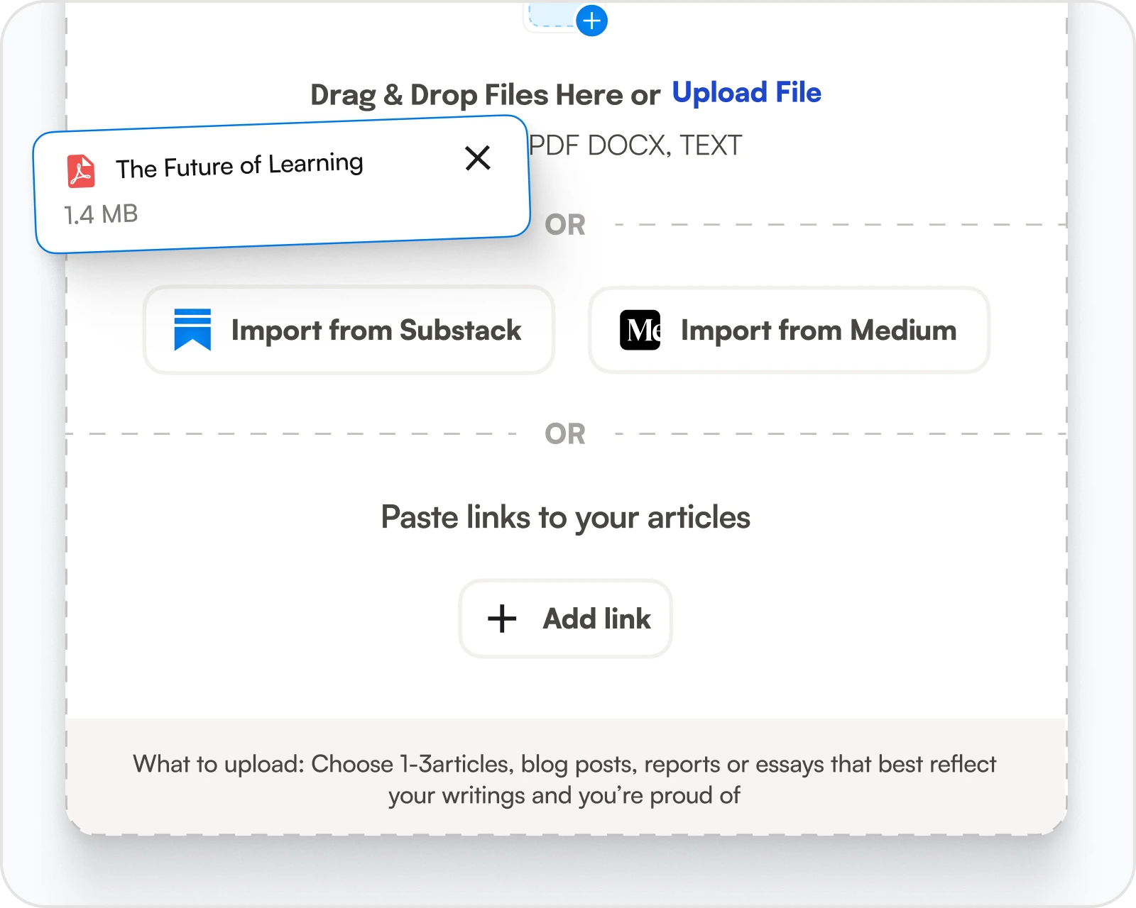Click the blue plus circle icon at top

[591, 21]
